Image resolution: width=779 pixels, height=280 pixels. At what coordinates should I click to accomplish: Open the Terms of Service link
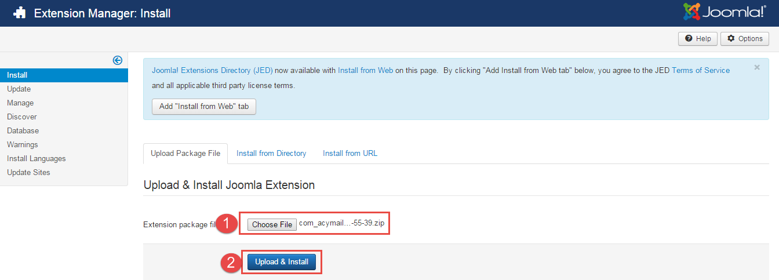[x=701, y=70]
